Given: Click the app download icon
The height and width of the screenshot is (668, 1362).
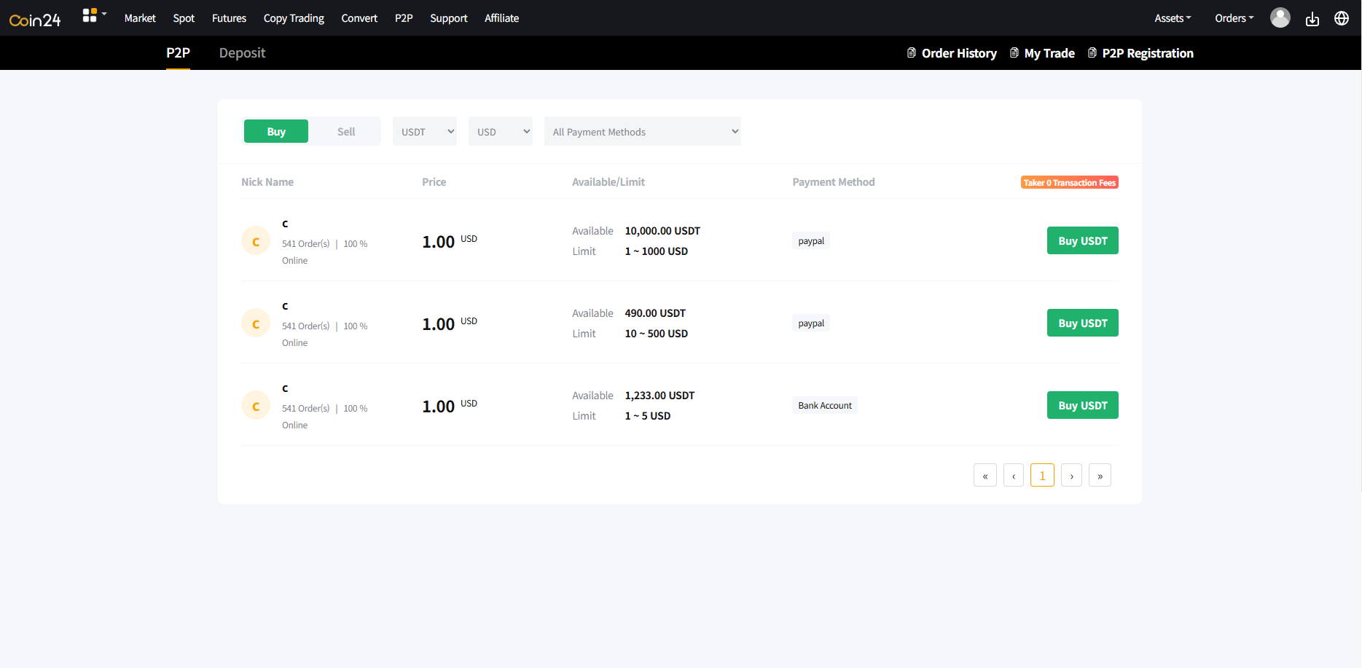Looking at the screenshot, I should pyautogui.click(x=1312, y=18).
